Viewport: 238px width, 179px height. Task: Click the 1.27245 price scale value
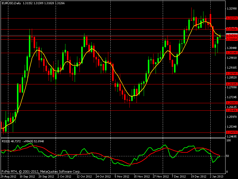(232, 97)
